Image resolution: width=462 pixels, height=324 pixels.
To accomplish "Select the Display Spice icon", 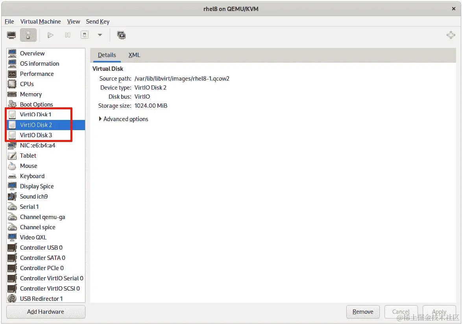I will (12, 186).
